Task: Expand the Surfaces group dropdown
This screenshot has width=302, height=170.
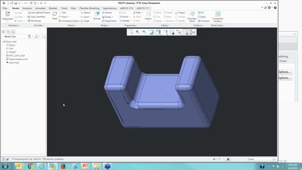Action: tap(198, 25)
